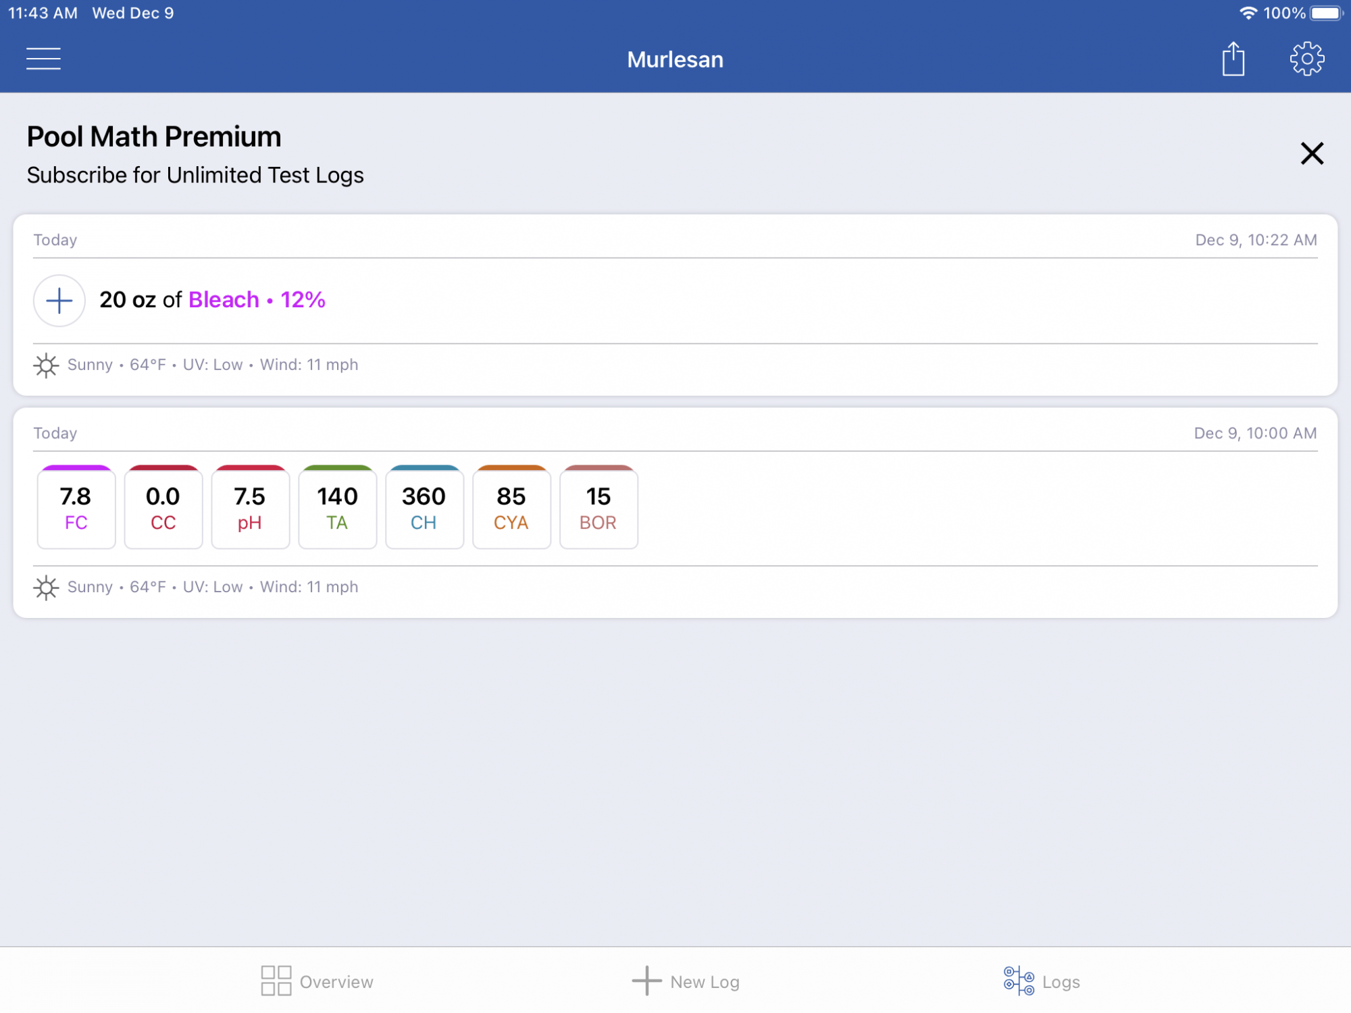Tap the 11:43 AM clock
Image resolution: width=1351 pixels, height=1013 pixels.
tap(43, 13)
